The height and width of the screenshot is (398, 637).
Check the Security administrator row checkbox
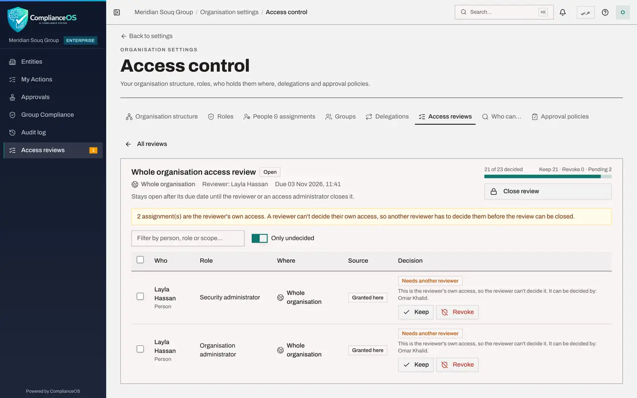coord(140,297)
